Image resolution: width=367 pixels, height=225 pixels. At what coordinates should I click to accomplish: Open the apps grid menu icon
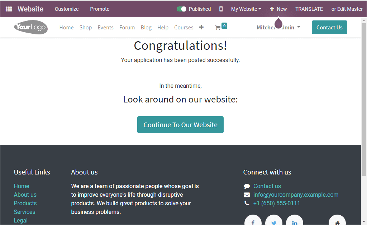[x=9, y=9]
